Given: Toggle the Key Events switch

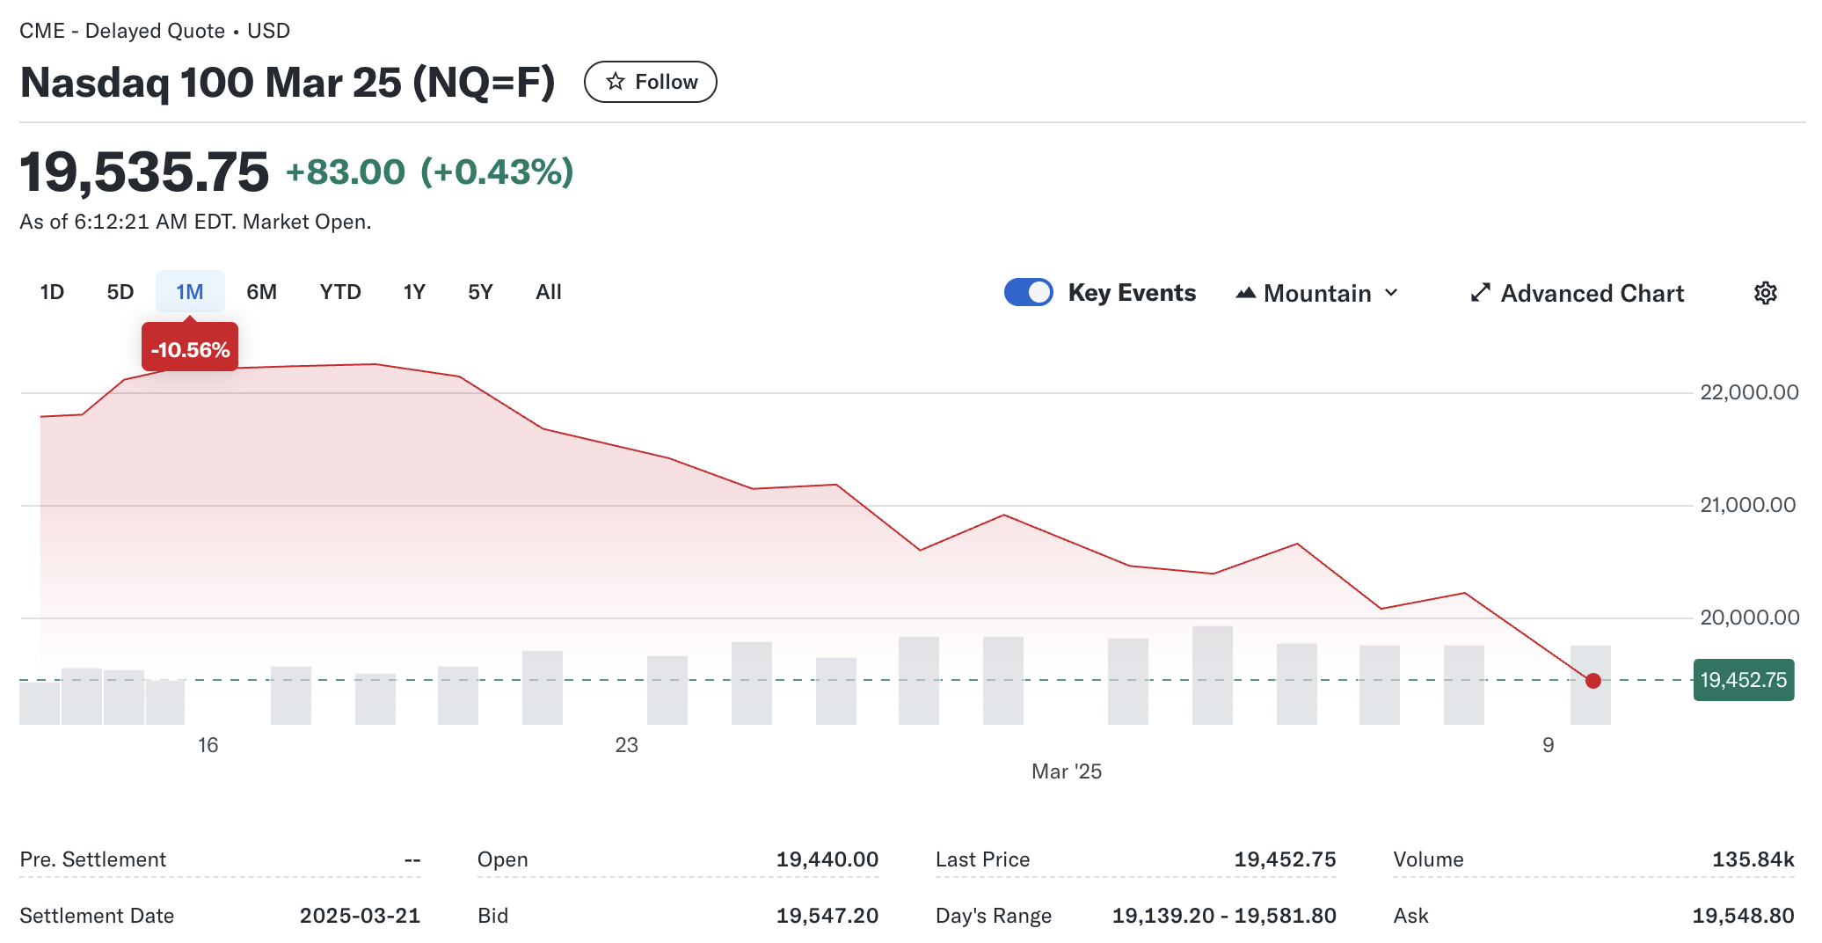Looking at the screenshot, I should [1028, 292].
